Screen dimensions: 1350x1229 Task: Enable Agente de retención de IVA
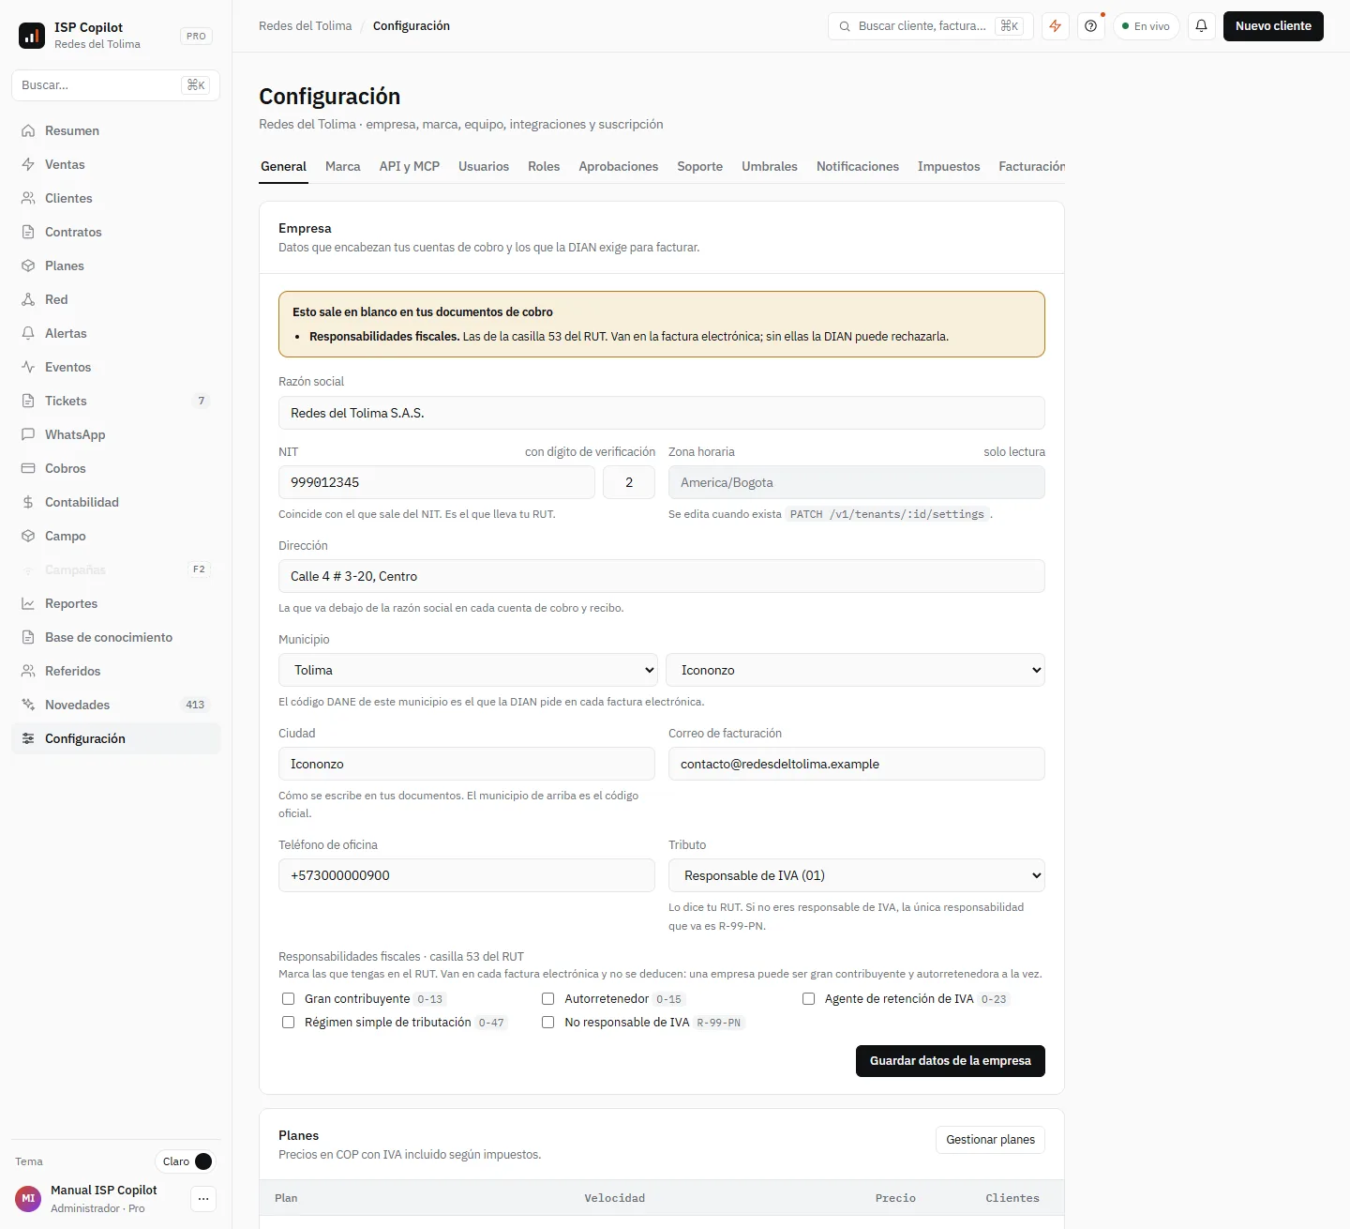(809, 999)
